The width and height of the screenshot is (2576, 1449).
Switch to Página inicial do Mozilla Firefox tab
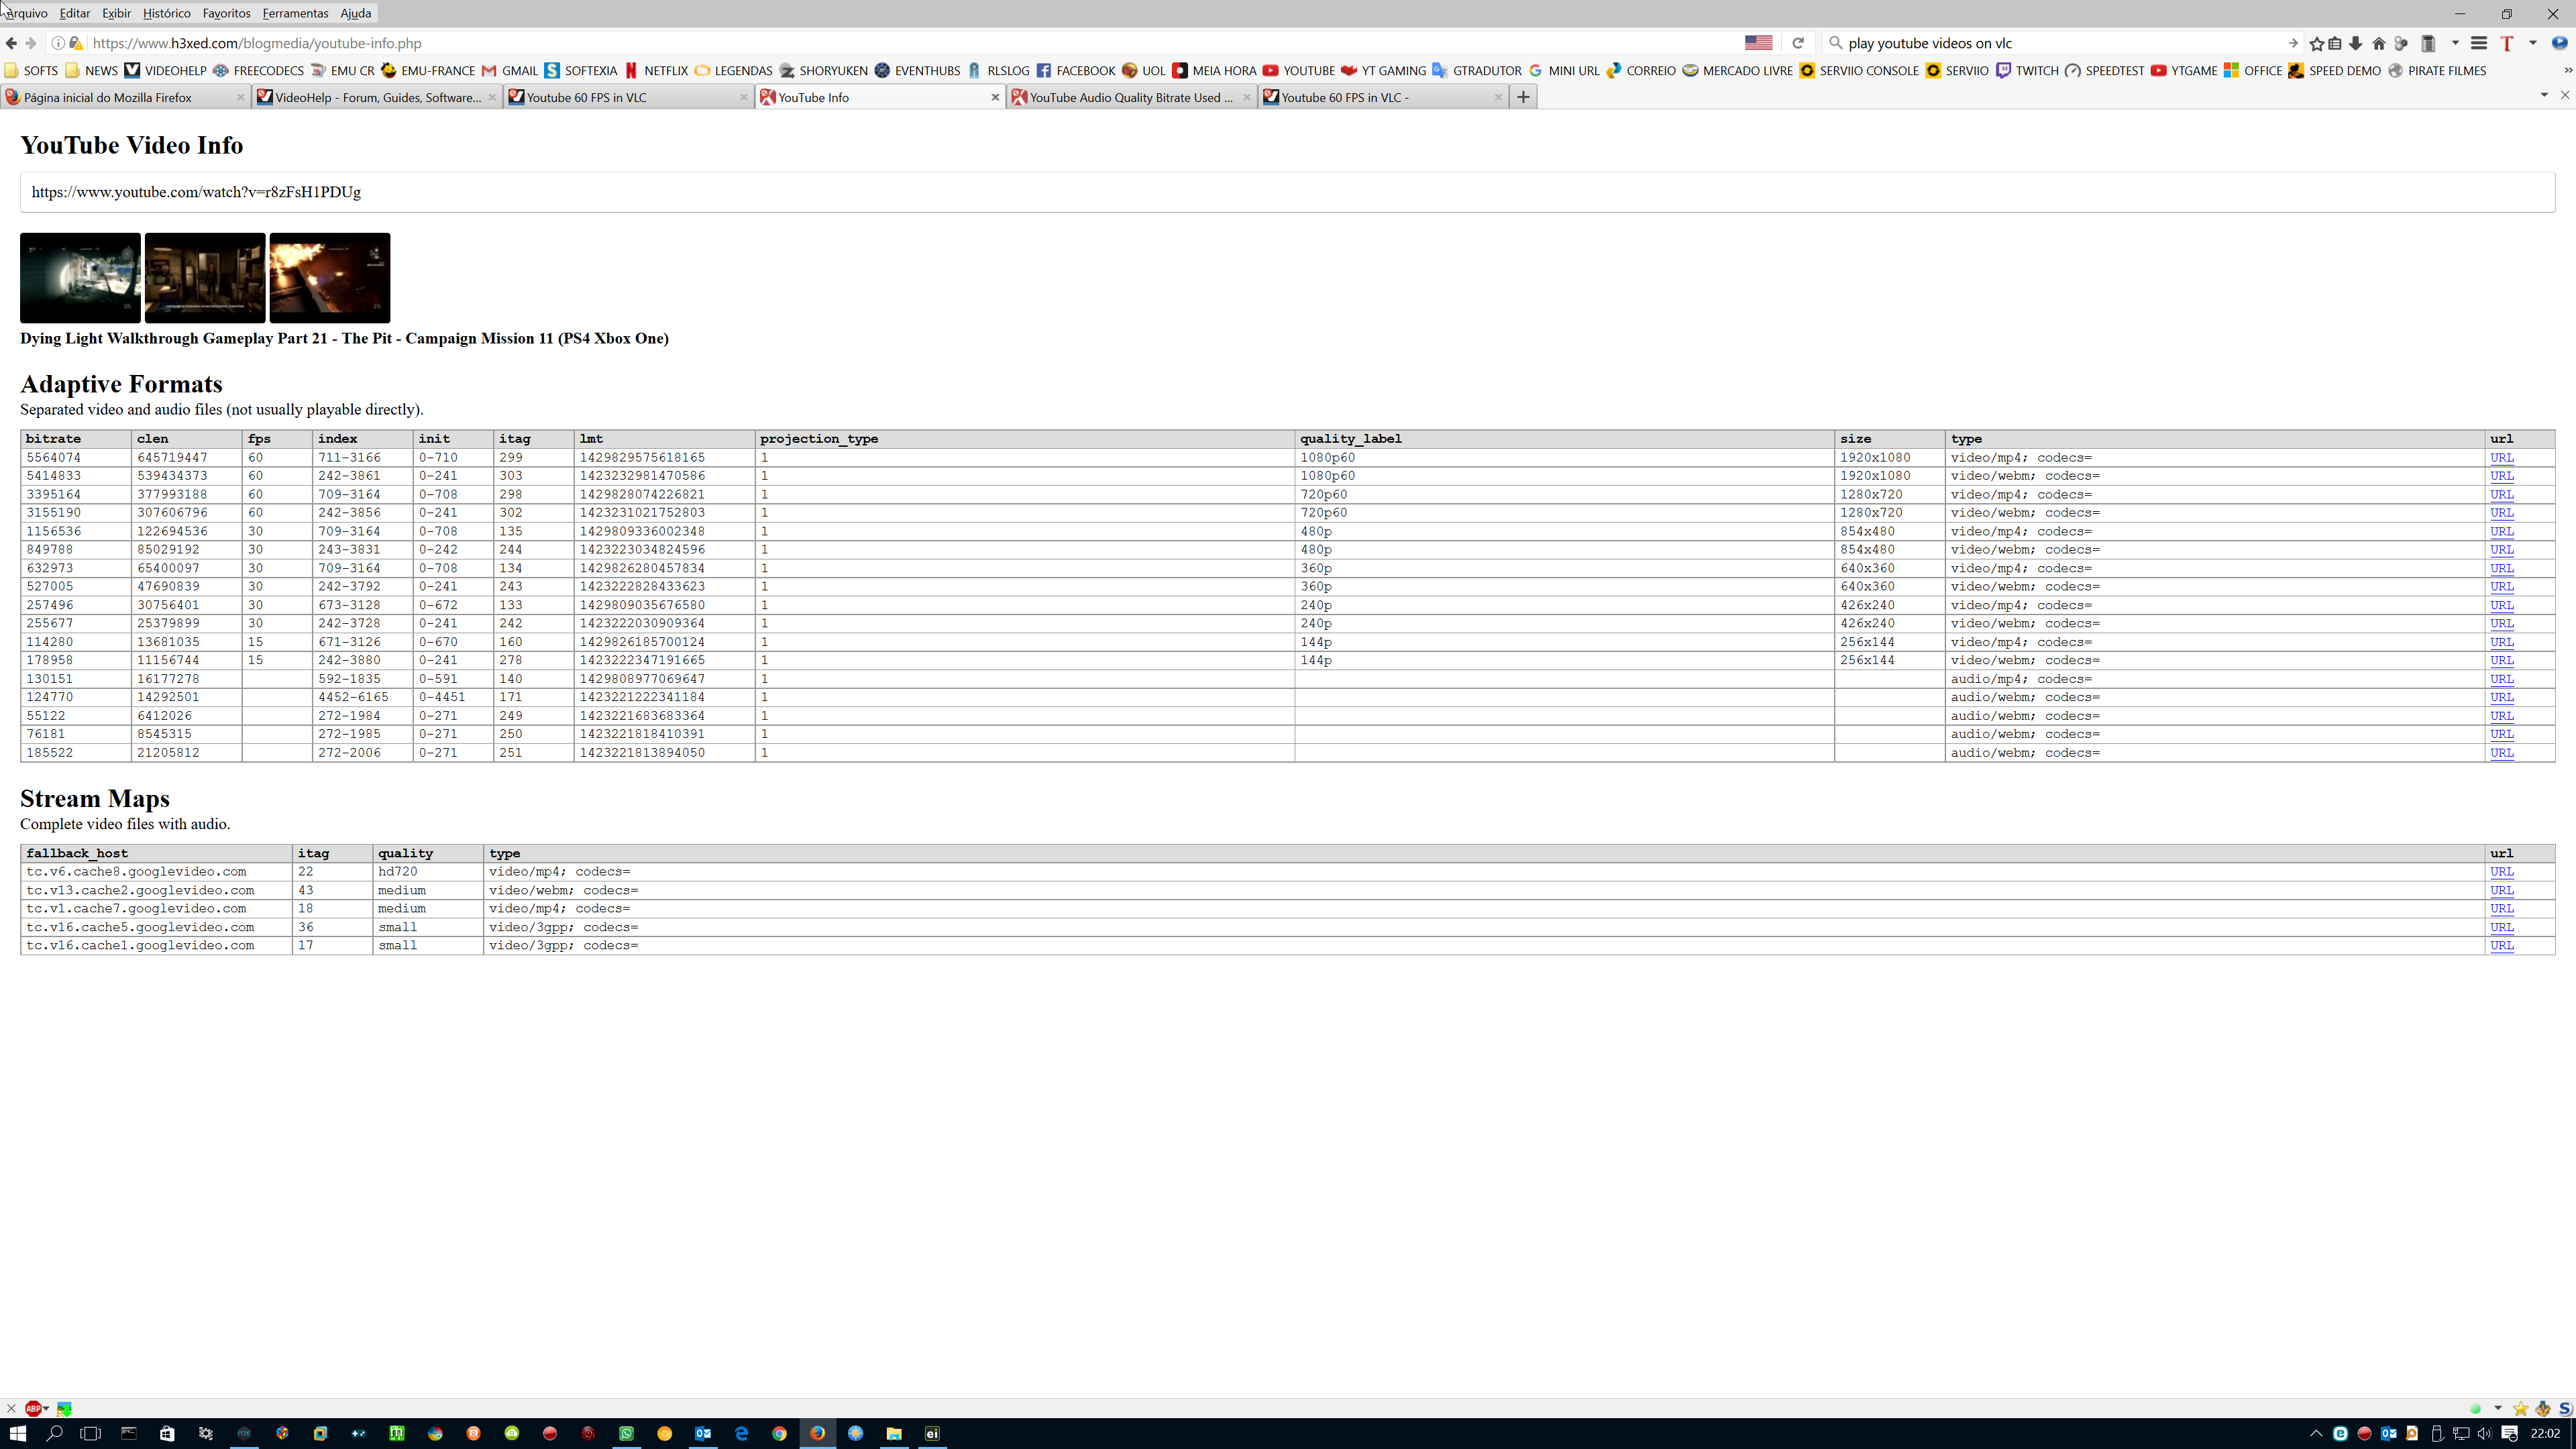pos(124,97)
